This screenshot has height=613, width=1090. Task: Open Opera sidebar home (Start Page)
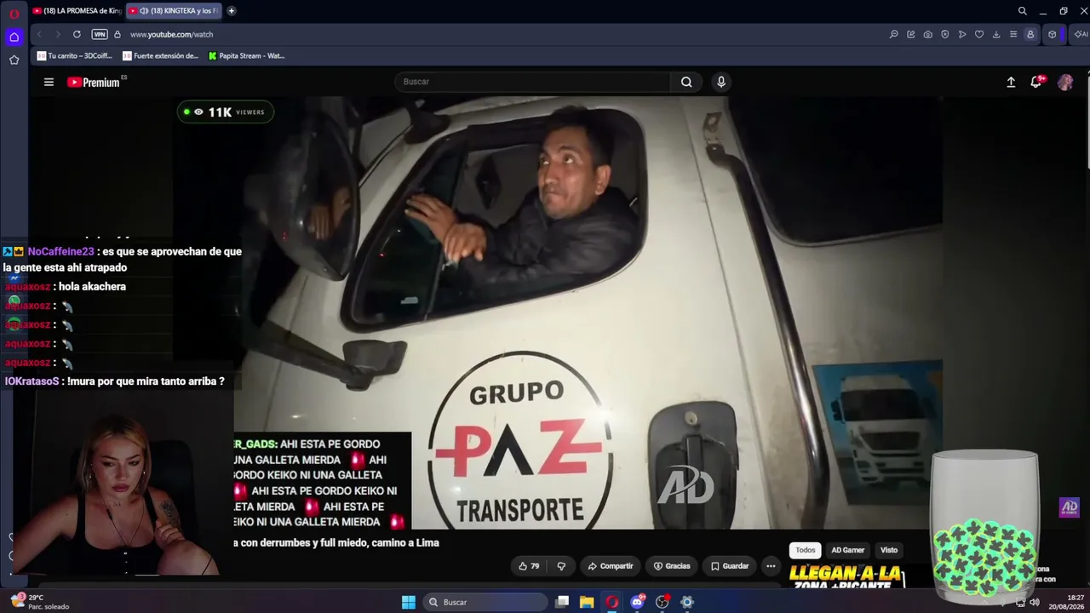14,37
